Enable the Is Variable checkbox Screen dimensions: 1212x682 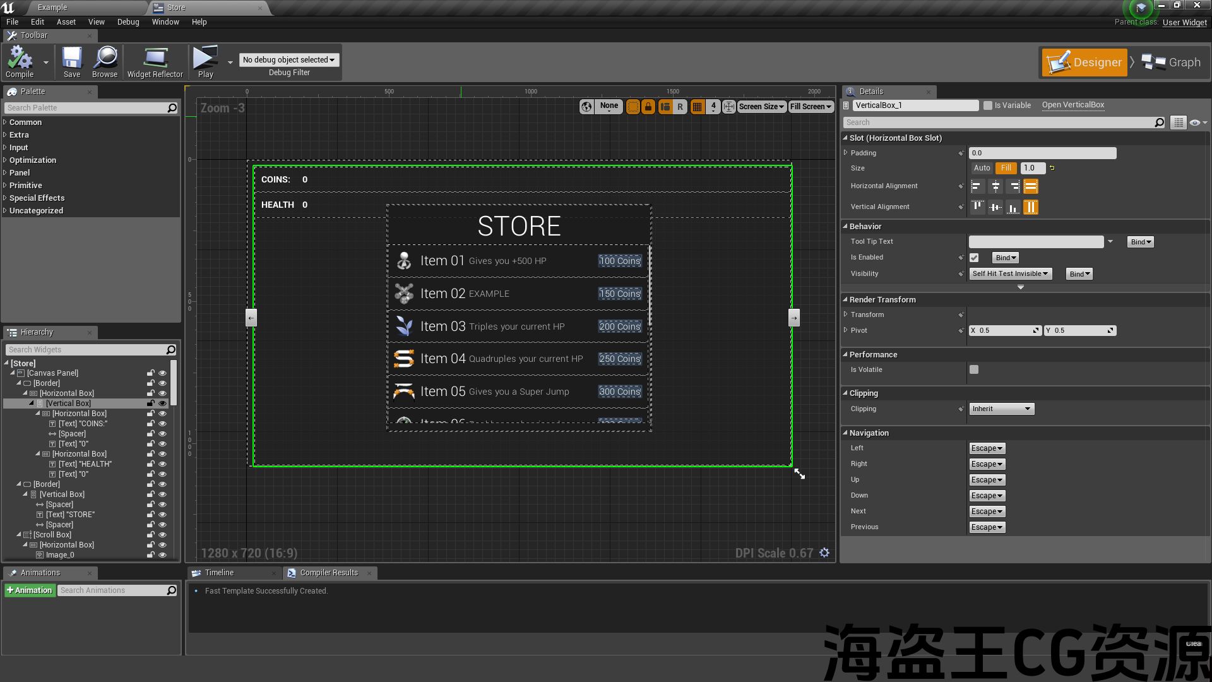pos(988,105)
